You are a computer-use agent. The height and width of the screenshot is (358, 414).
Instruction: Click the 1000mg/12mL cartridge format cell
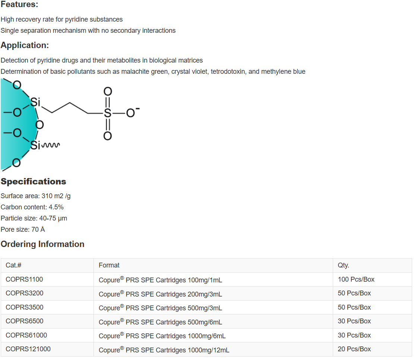(164, 350)
